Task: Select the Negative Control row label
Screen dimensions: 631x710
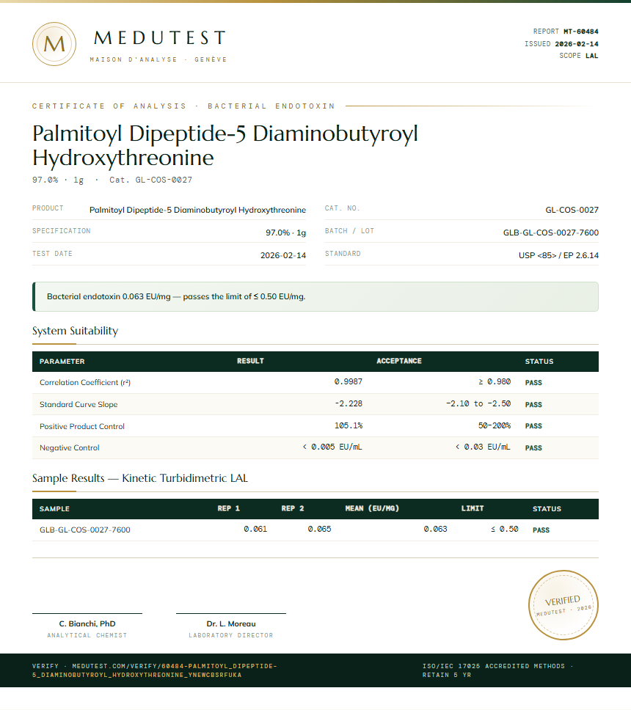Action: click(69, 447)
